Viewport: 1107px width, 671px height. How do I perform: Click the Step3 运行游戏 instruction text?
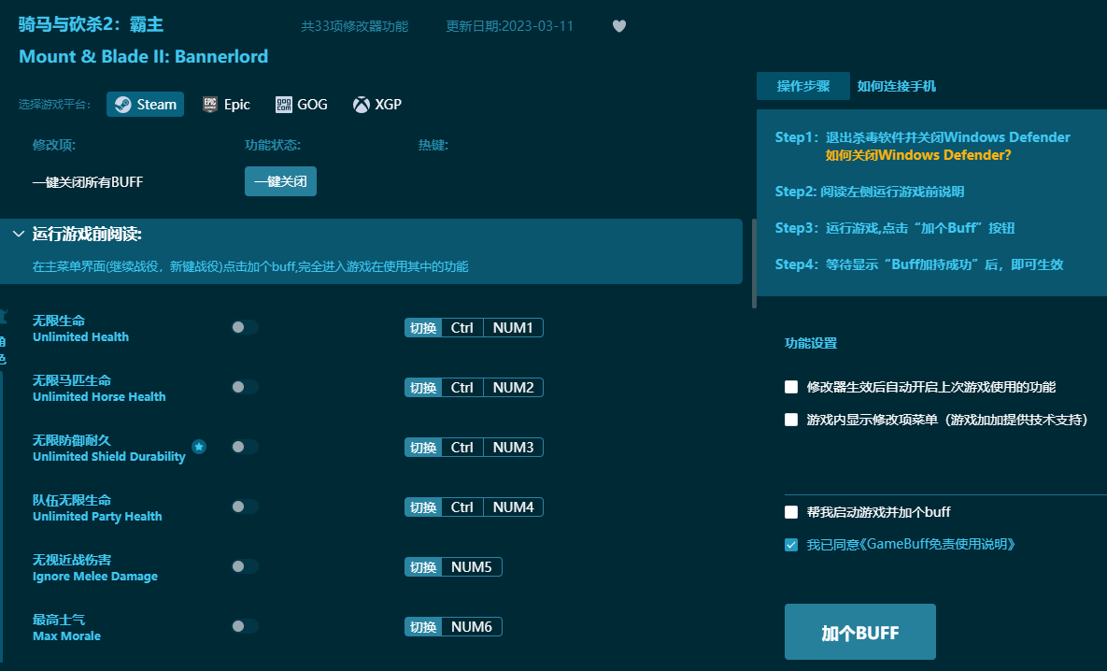click(x=895, y=227)
